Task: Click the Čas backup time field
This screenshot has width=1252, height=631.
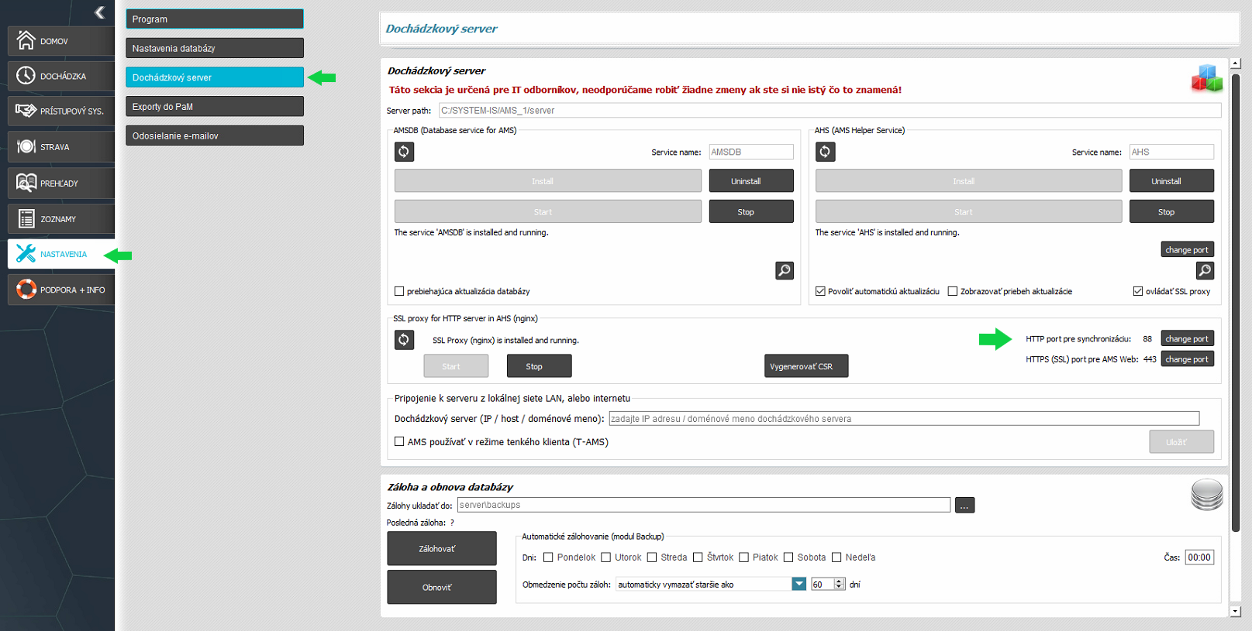Action: (1199, 557)
